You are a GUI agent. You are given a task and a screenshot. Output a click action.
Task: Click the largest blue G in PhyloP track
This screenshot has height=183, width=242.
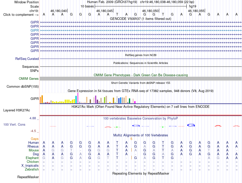(191, 125)
